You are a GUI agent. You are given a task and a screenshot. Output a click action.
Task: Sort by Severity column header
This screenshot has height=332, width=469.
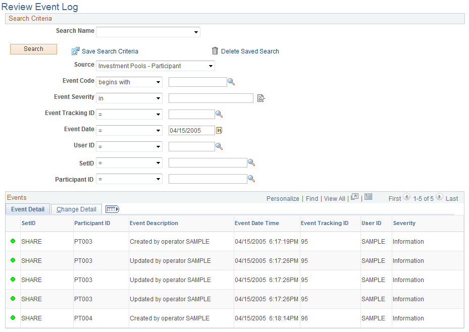tap(404, 223)
